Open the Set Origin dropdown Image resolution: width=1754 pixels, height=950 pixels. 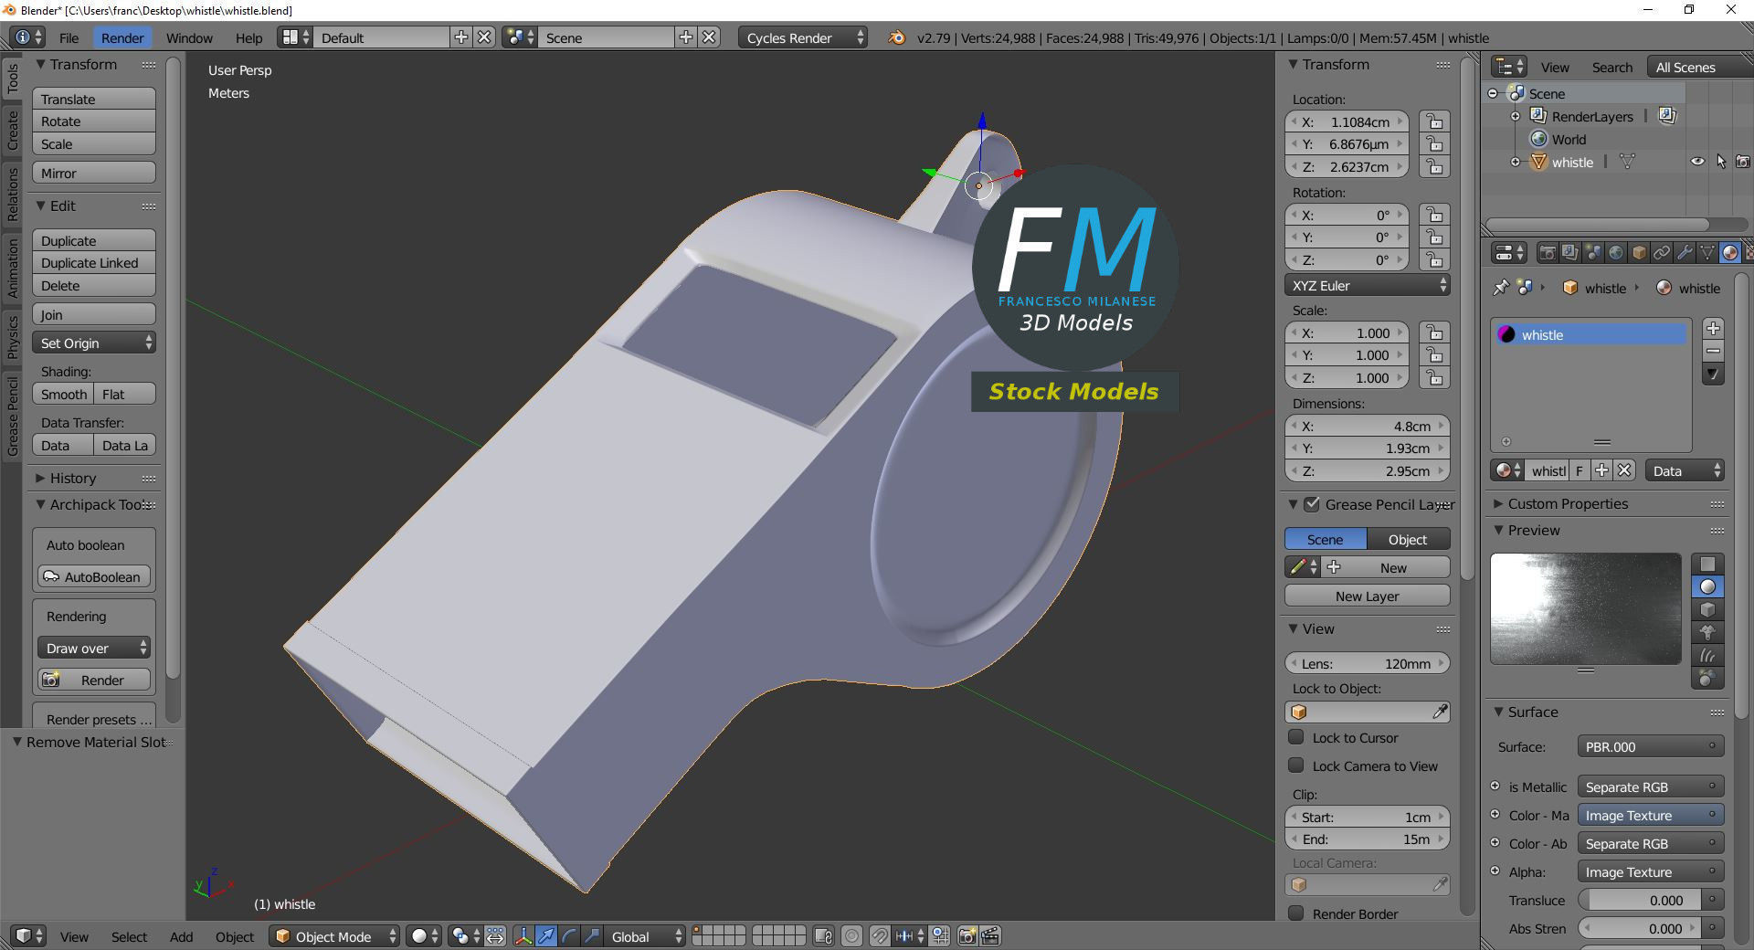pos(94,343)
